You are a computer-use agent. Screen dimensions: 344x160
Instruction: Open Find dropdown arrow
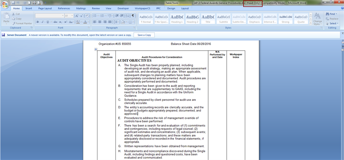click(x=336, y=14)
